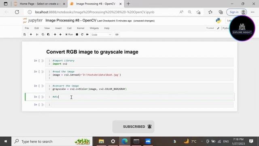
Task: Restart the kernel with circular arrow icon
Action: tap(82, 34)
